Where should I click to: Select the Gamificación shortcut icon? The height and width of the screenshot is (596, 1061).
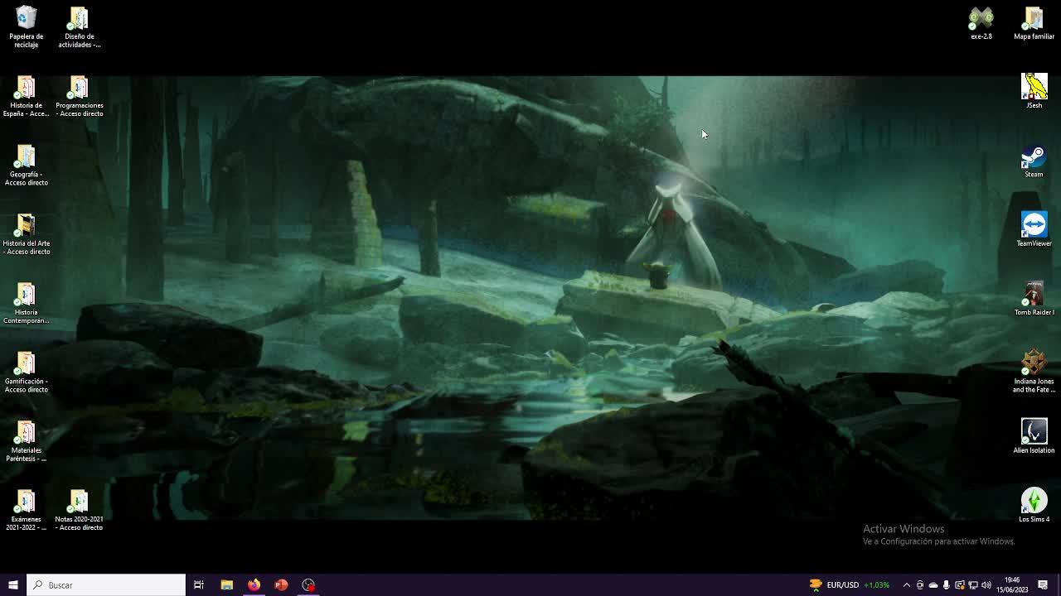[27, 372]
